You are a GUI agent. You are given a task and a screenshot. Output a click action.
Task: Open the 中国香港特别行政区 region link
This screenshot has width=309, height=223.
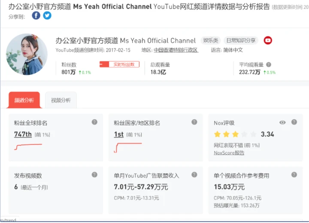pyautogui.click(x=176, y=50)
